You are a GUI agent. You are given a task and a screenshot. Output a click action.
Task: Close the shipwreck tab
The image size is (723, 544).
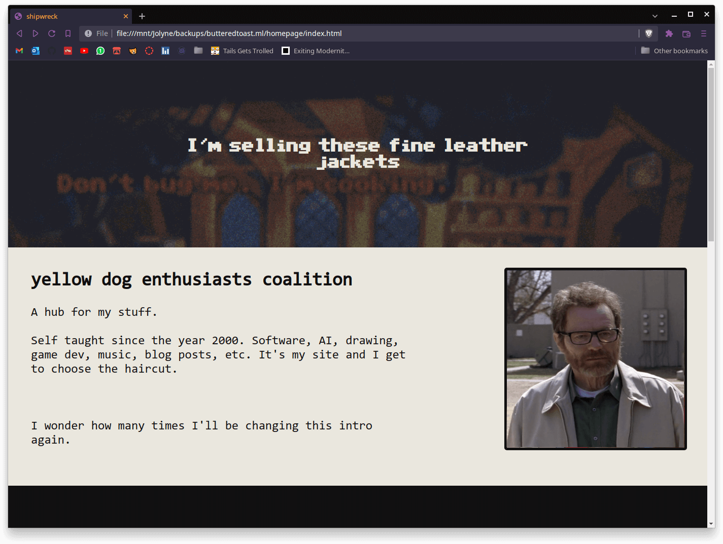click(126, 16)
